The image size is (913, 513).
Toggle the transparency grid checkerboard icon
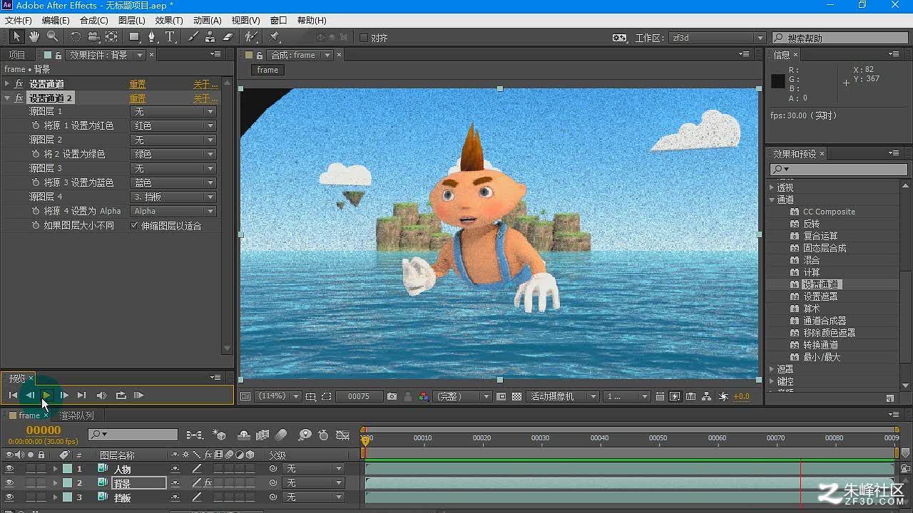coord(517,396)
